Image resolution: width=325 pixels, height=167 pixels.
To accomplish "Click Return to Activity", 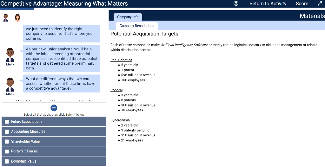I will point(268,3).
